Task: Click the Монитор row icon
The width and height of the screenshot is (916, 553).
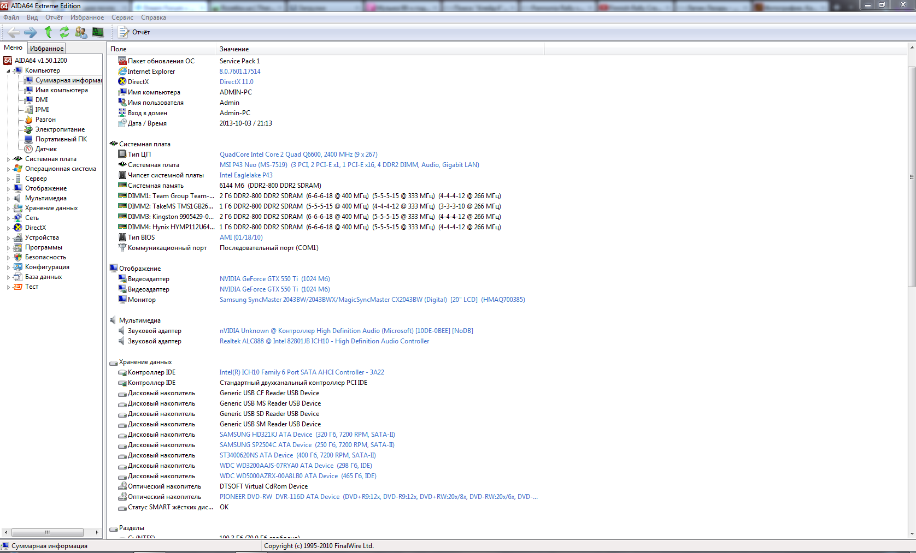Action: [x=122, y=300]
